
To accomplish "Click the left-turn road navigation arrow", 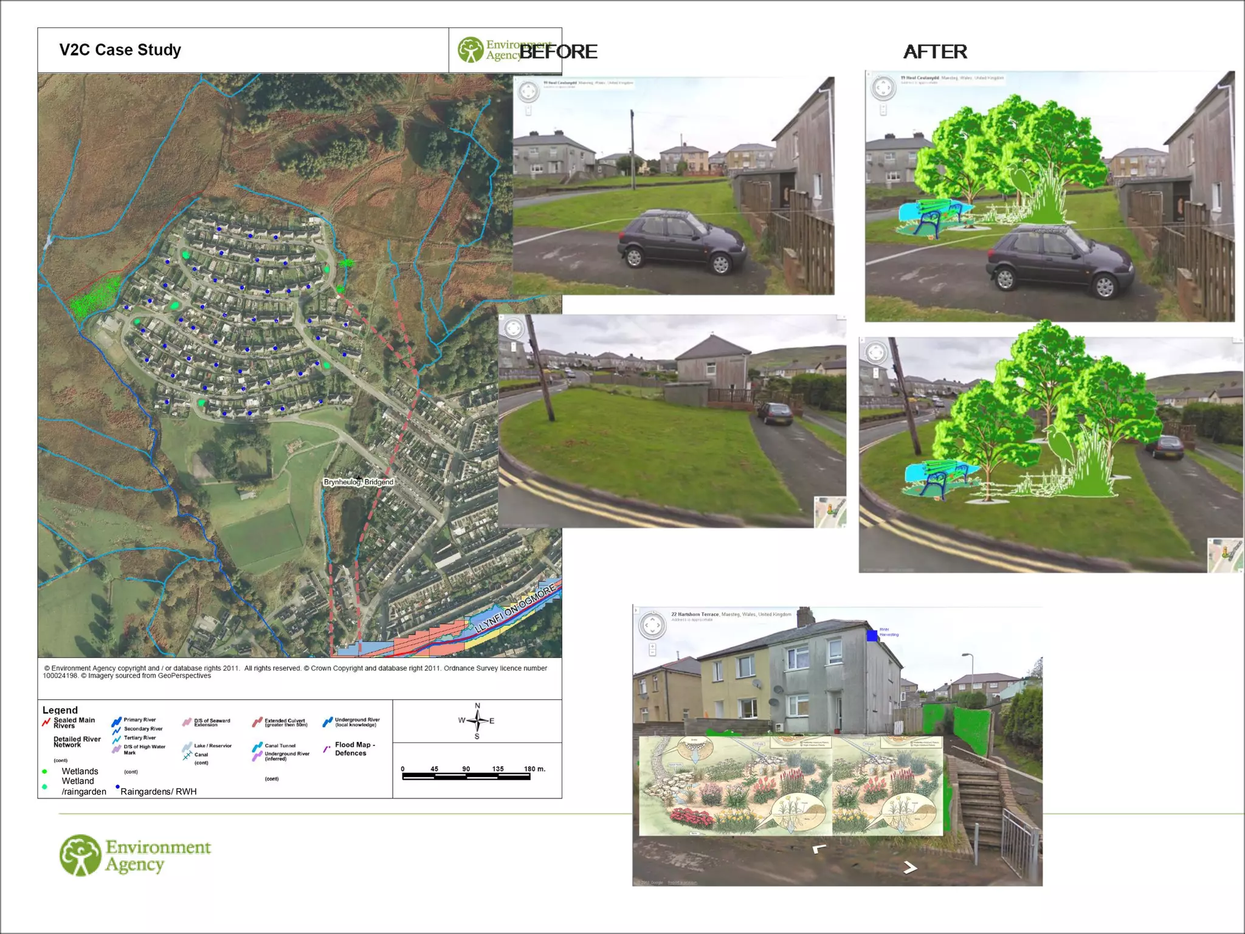I will [819, 848].
